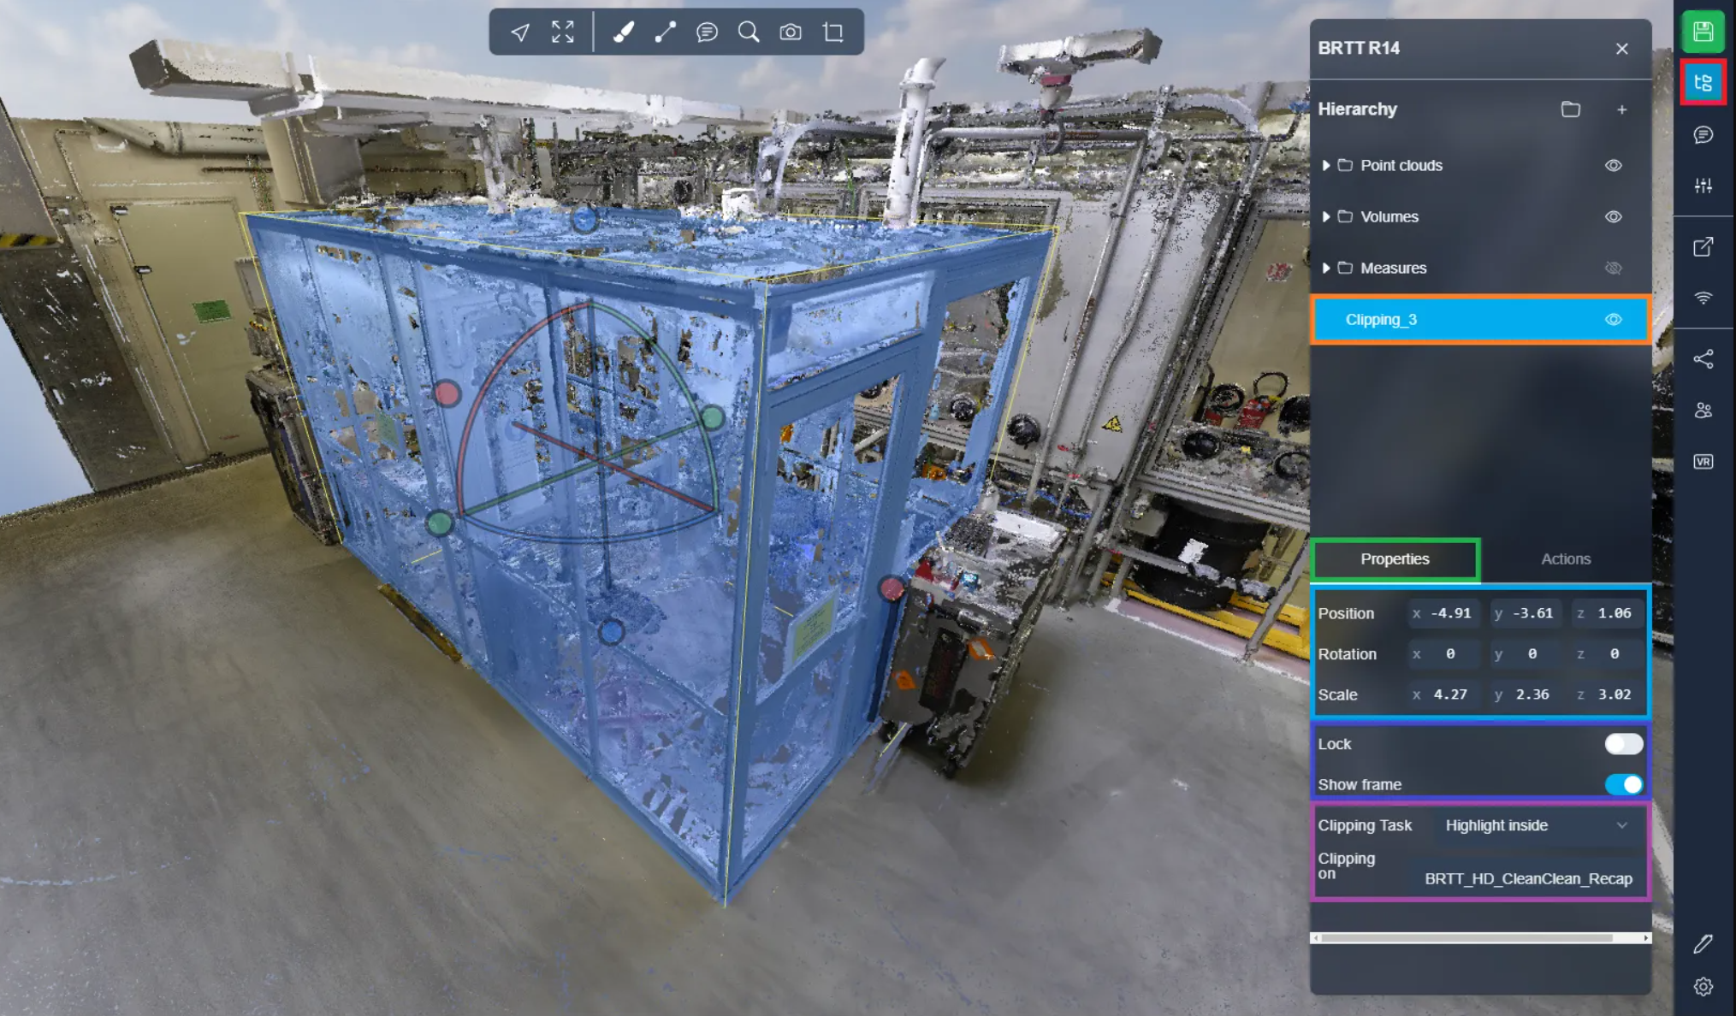The image size is (1736, 1016).
Task: Expand the Volumes folder tree
Action: 1325,216
